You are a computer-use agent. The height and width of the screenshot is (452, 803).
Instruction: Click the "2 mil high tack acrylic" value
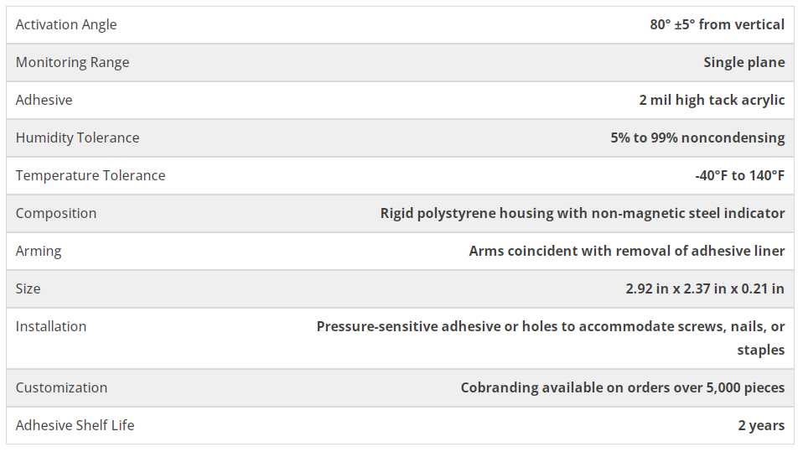click(x=711, y=100)
